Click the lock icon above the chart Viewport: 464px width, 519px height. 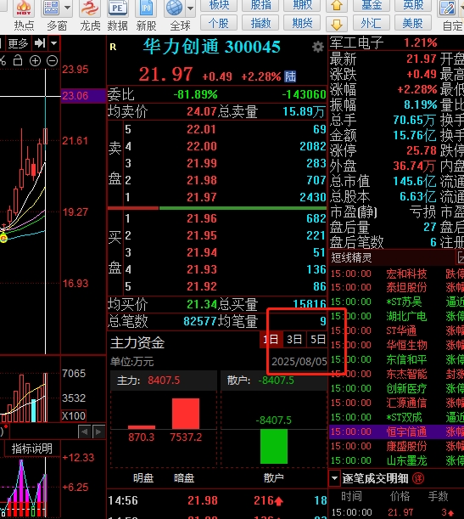pyautogui.click(x=18, y=60)
